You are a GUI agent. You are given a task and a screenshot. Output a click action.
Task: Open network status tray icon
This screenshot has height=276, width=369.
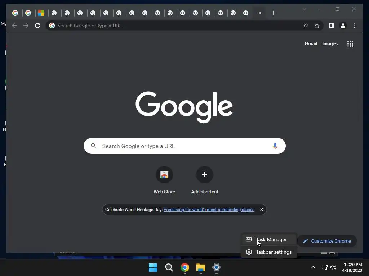click(325, 267)
